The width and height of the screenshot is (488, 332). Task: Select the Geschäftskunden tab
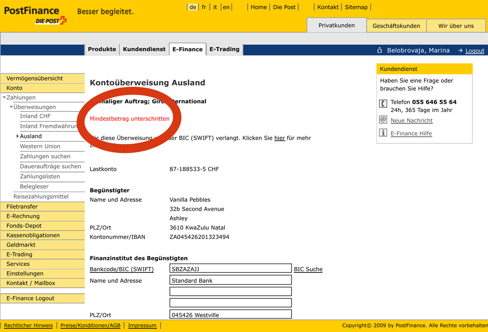(x=396, y=26)
